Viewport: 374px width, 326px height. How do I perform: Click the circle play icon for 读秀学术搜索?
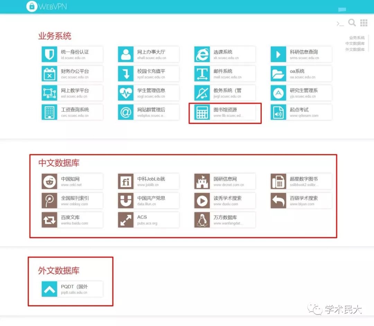(x=202, y=201)
